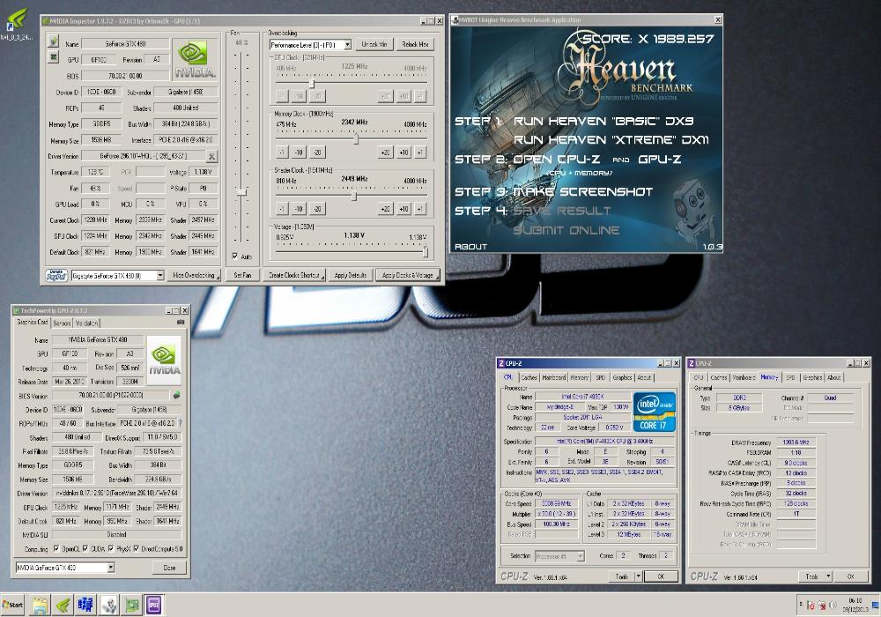This screenshot has height=617, width=881.
Task: Click the Start button on taskbar
Action: coord(12,605)
